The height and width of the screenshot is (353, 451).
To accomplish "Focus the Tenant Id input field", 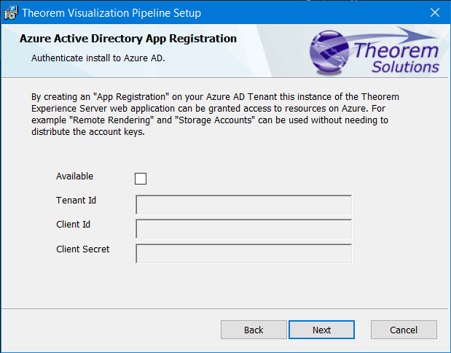I will tap(243, 205).
